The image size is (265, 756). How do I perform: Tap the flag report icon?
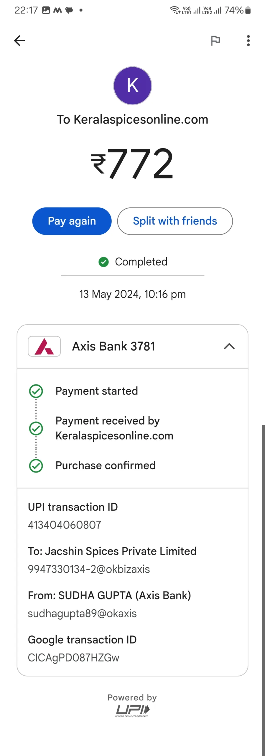(215, 41)
